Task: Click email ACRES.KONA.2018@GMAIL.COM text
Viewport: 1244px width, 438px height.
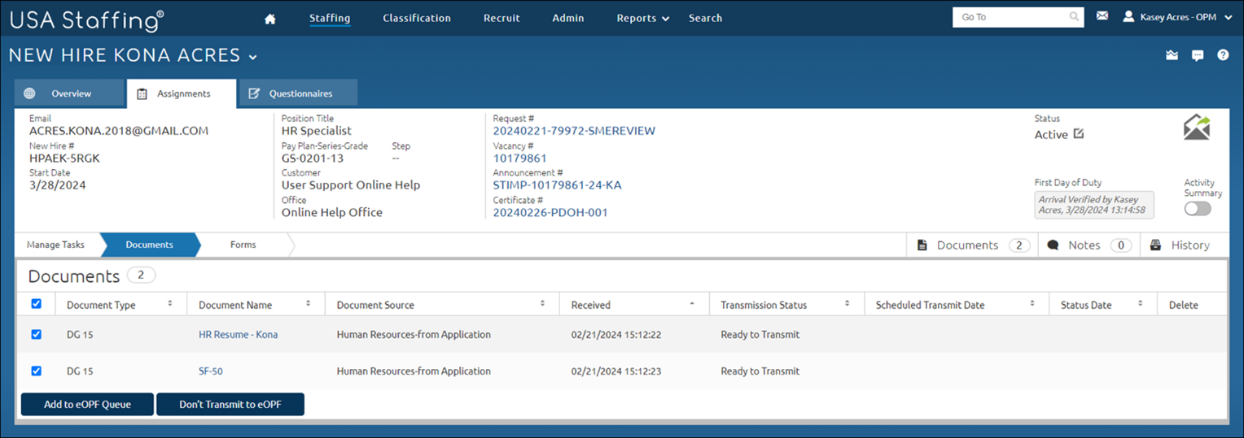Action: coord(119,131)
